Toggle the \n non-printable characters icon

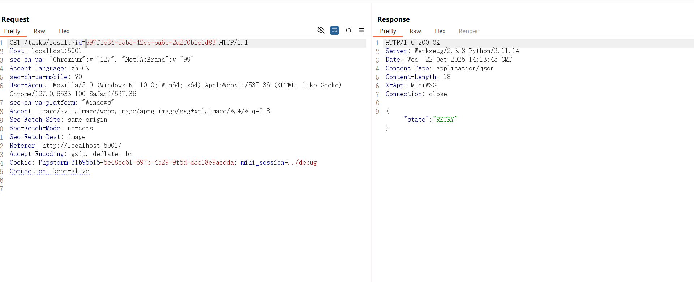[348, 30]
